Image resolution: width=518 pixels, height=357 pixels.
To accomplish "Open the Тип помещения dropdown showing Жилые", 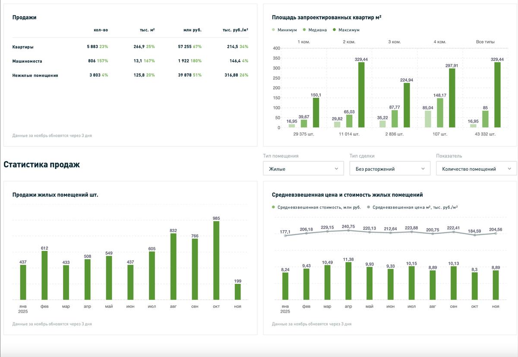I will [x=303, y=169].
